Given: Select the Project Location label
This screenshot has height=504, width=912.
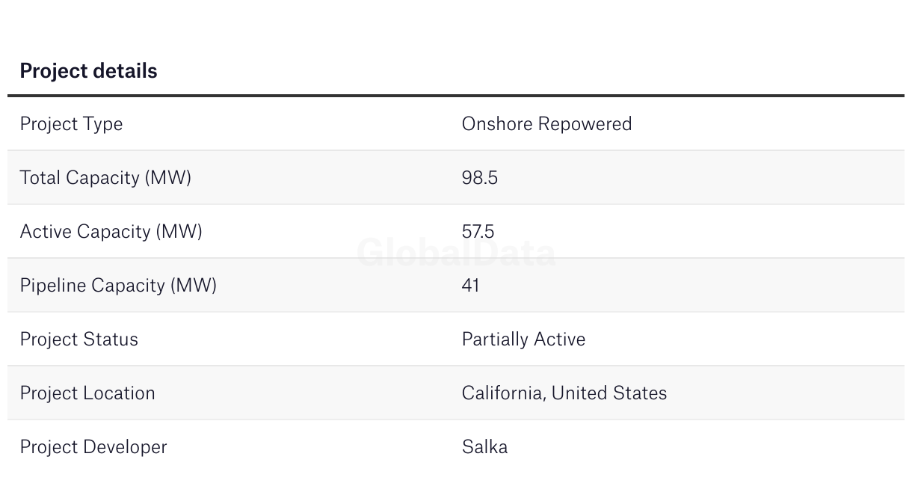Looking at the screenshot, I should coord(87,393).
